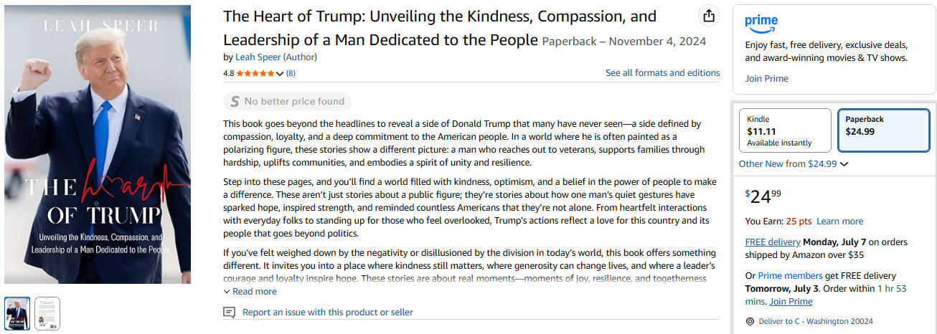The width and height of the screenshot is (937, 334).
Task: Click the star rating icons
Action: (x=255, y=74)
